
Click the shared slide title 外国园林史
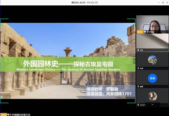(x=41, y=64)
